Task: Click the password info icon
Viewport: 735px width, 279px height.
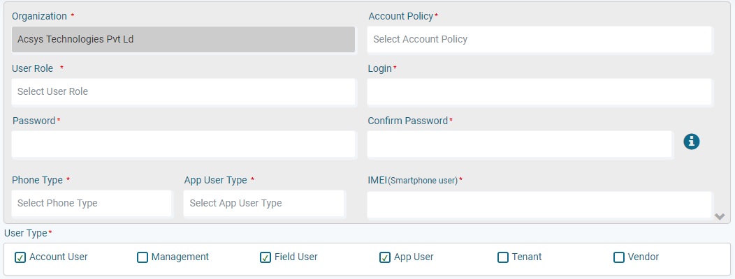Action: (x=692, y=142)
